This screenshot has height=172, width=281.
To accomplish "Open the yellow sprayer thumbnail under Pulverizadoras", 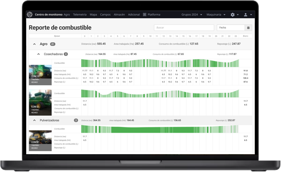I will point(40,141).
